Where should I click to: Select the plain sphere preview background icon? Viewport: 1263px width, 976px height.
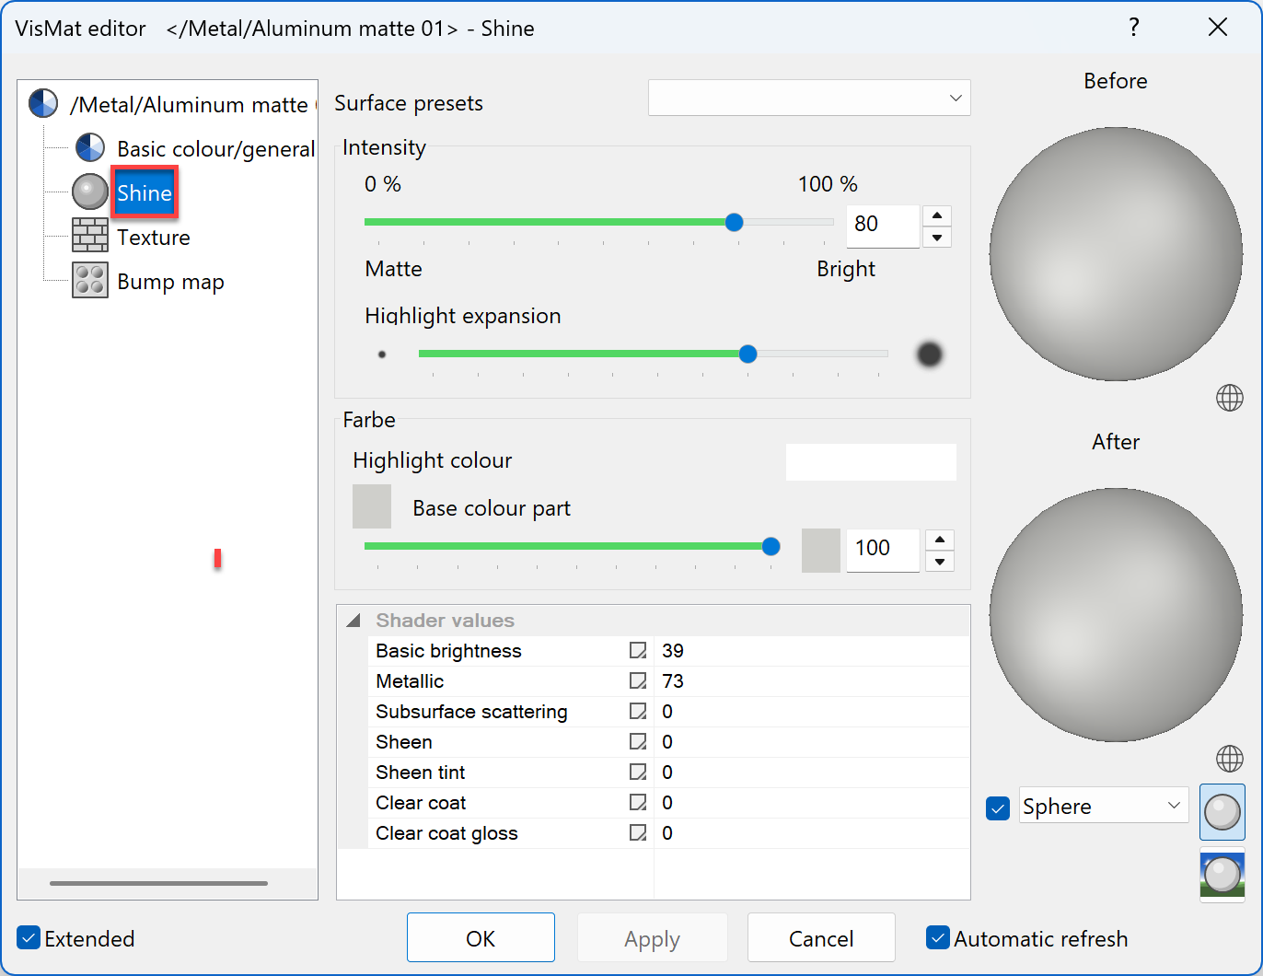[x=1222, y=812]
